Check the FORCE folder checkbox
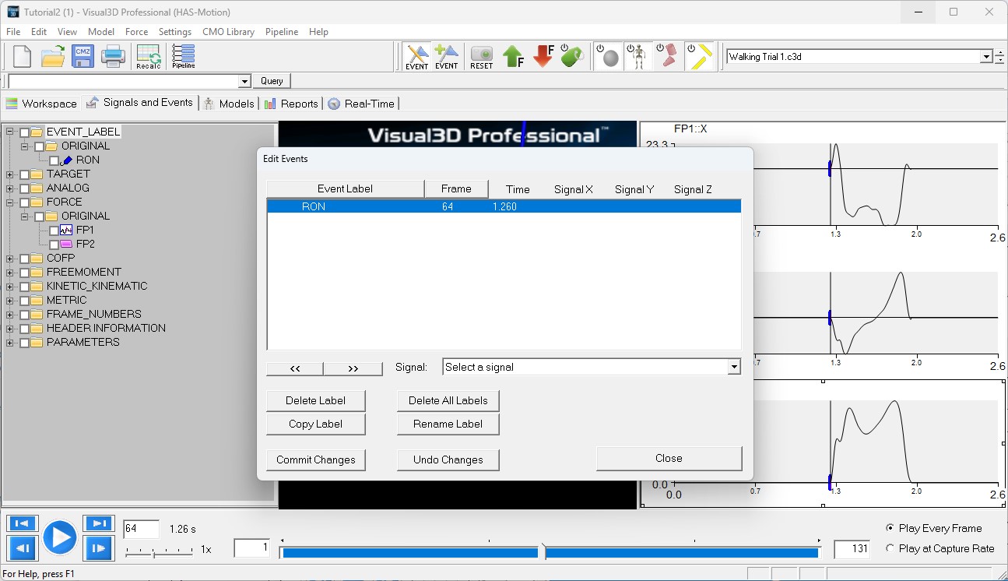This screenshot has height=581, width=1008. pos(25,202)
